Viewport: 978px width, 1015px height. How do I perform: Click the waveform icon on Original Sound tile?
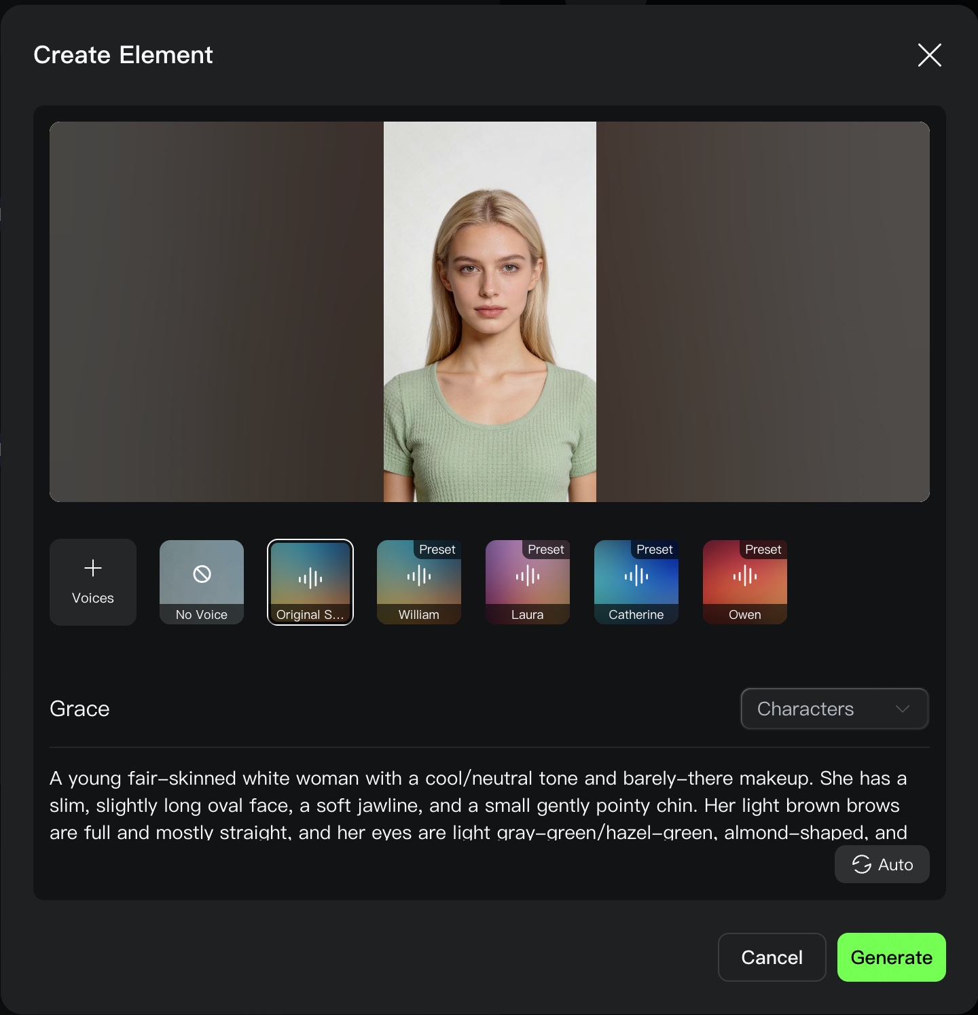310,578
